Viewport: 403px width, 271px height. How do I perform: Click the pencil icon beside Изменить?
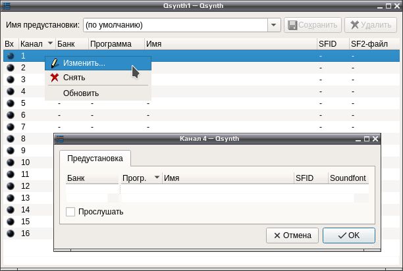tap(55, 63)
